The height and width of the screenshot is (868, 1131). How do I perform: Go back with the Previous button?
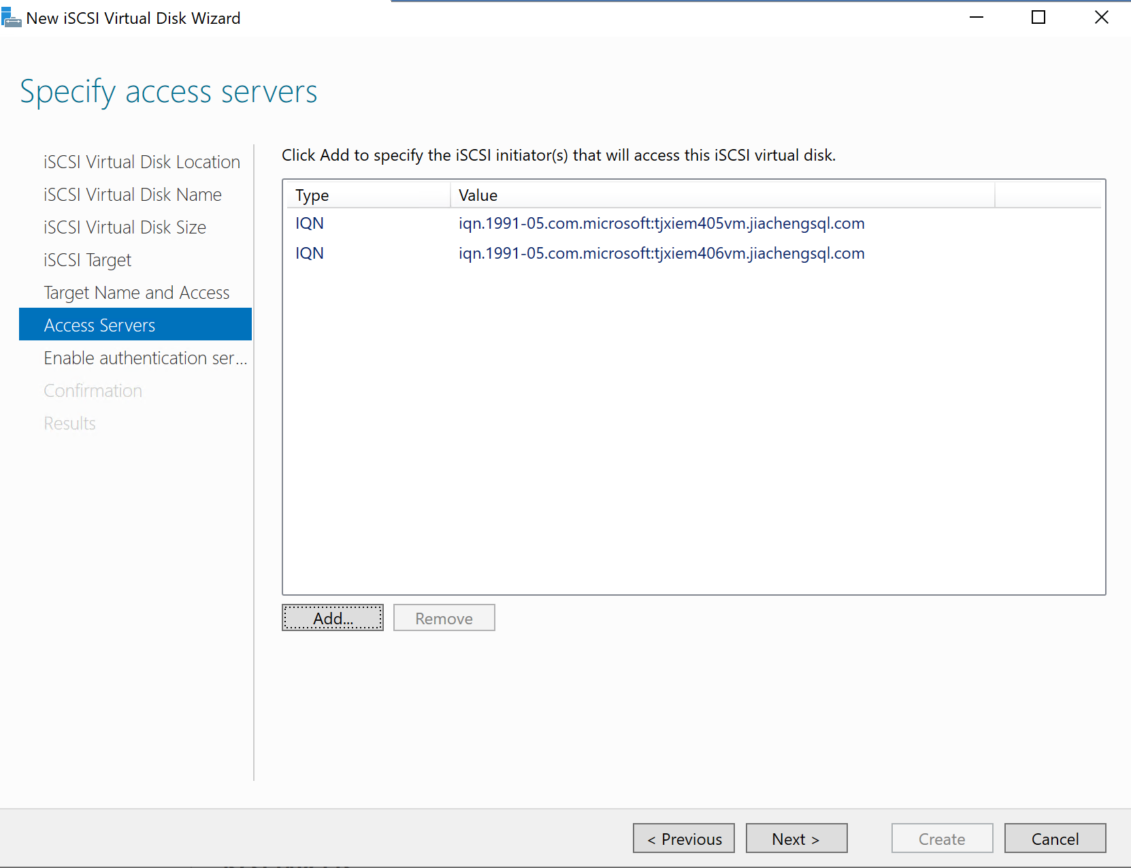[x=684, y=839]
